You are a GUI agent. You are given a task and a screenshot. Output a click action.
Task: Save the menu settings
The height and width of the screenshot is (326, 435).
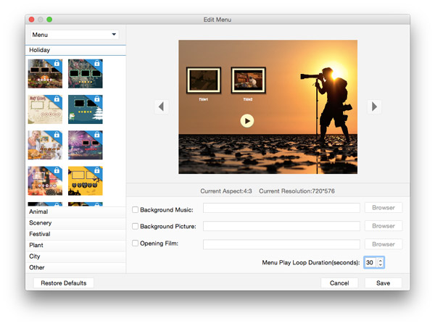click(383, 283)
